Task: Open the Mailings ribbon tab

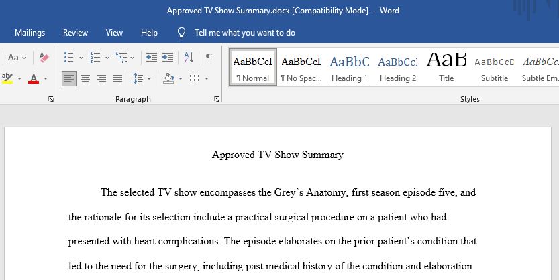Action: (30, 33)
